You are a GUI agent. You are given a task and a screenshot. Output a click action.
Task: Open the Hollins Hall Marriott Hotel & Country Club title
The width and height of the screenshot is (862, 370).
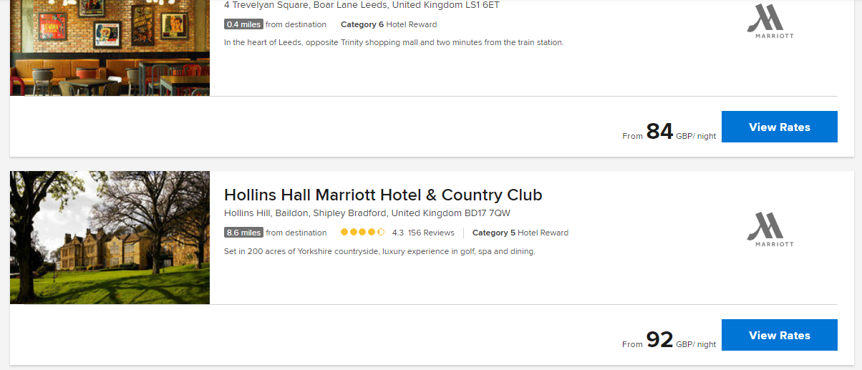383,195
